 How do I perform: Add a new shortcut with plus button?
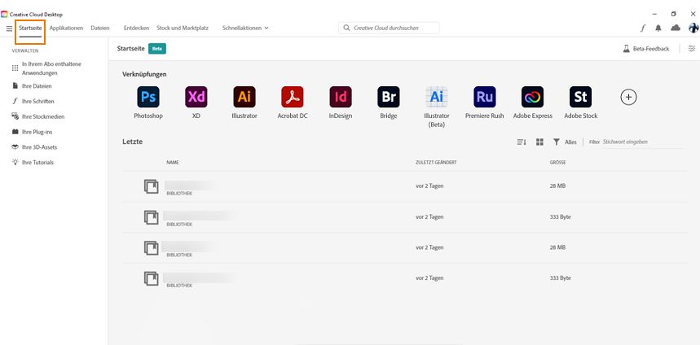[x=628, y=97]
